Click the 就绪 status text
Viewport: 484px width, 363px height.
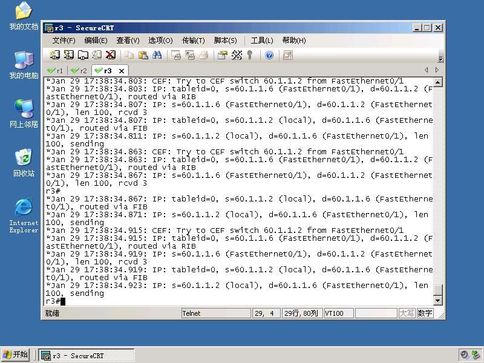(x=52, y=313)
